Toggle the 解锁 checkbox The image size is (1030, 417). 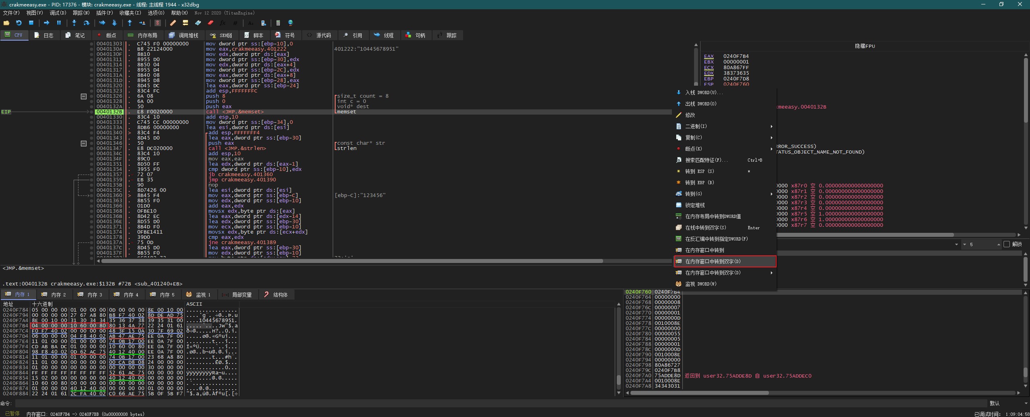1007,244
